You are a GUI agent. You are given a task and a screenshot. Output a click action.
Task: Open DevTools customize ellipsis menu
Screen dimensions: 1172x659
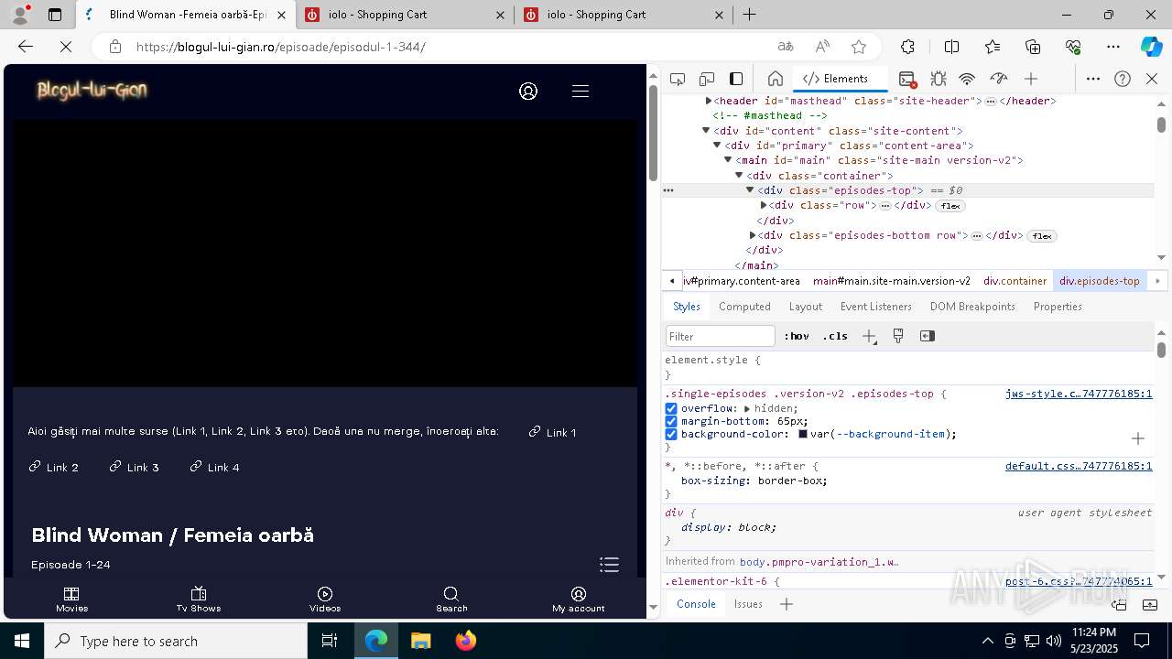pyautogui.click(x=1093, y=79)
